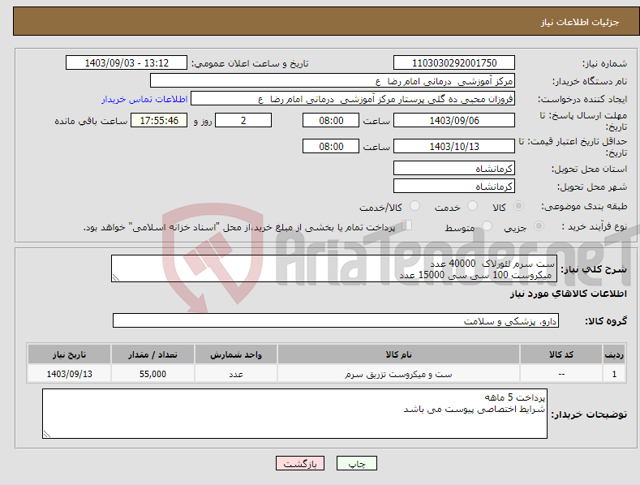Click the response deadline time field 08:00

pyautogui.click(x=331, y=120)
